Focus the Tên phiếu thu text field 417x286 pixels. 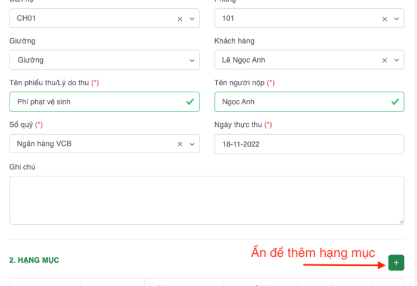[95, 102]
